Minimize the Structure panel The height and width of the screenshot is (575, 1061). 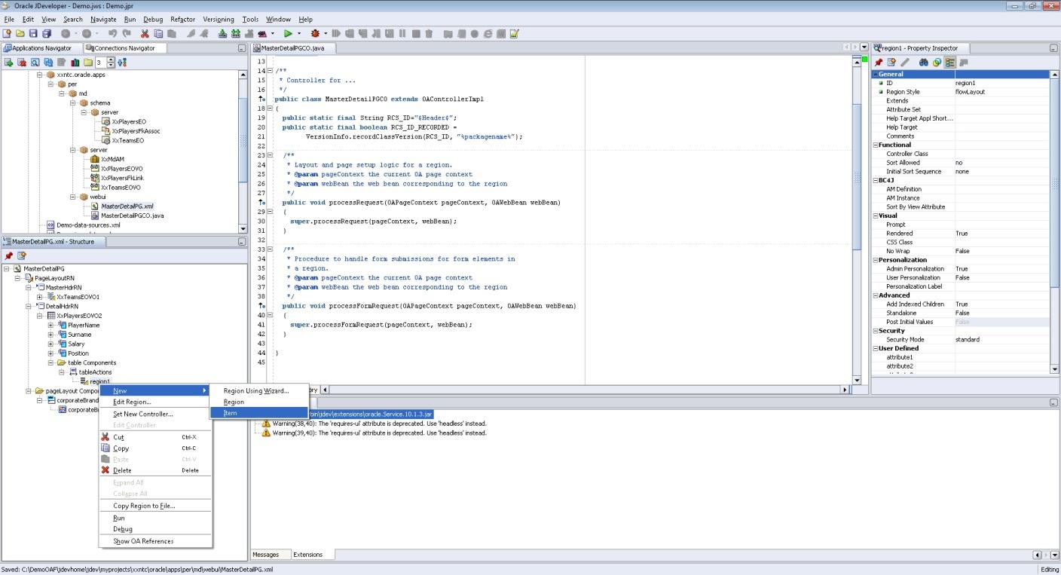coord(242,242)
